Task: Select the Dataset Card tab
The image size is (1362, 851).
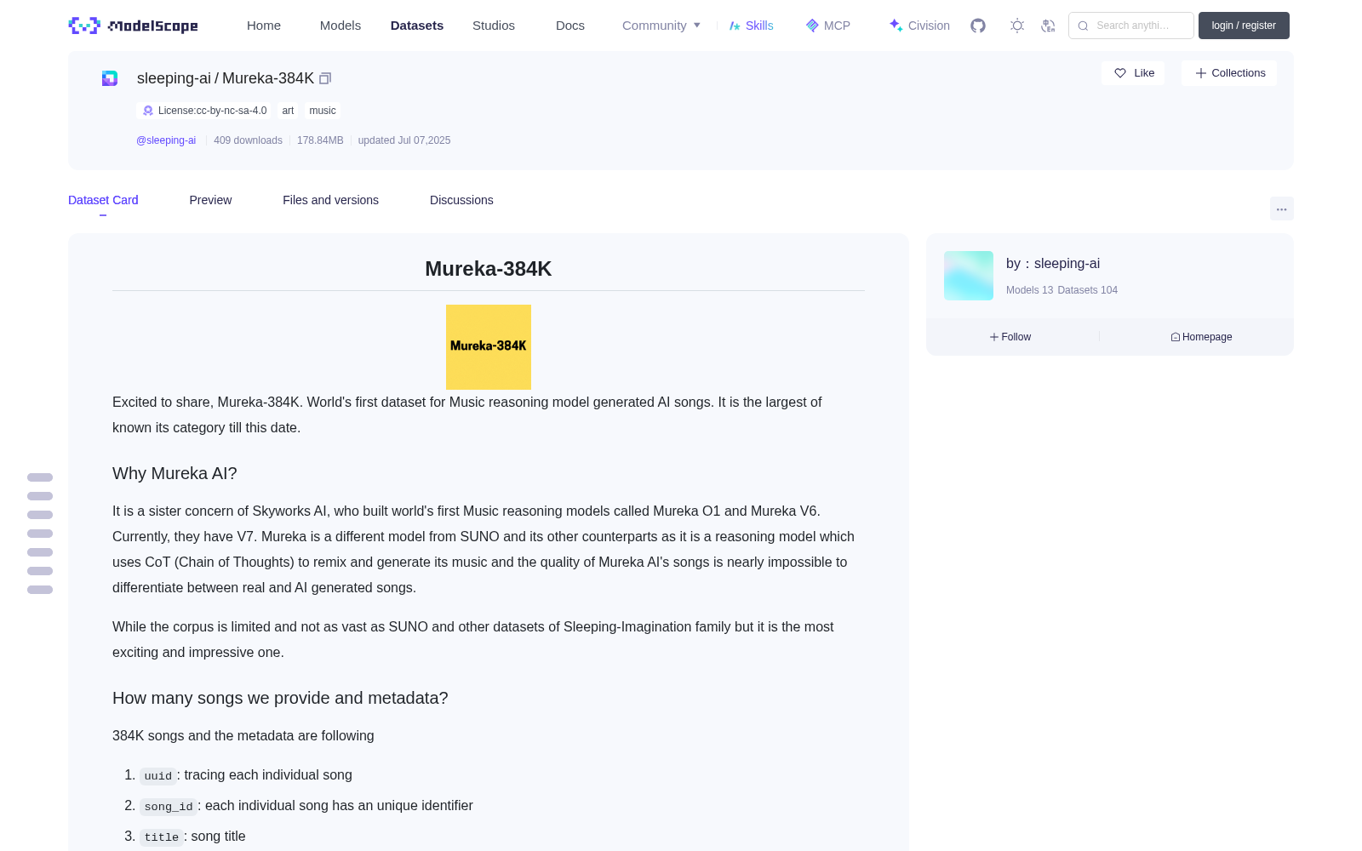Action: [103, 200]
